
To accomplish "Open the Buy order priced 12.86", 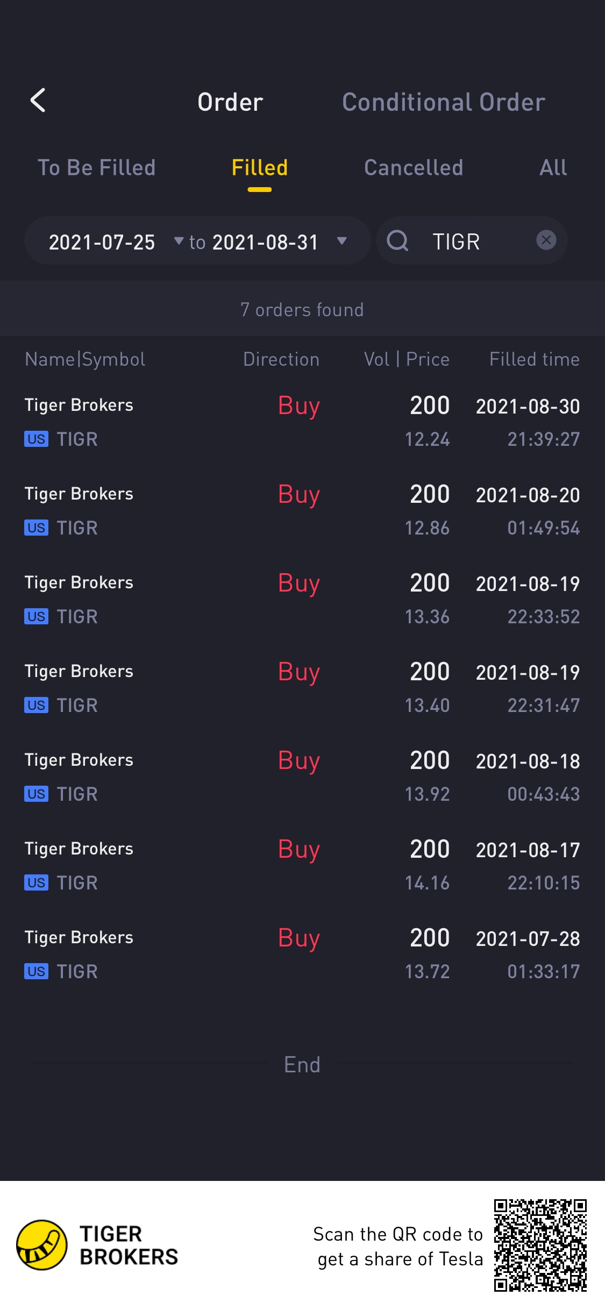I will [x=302, y=510].
